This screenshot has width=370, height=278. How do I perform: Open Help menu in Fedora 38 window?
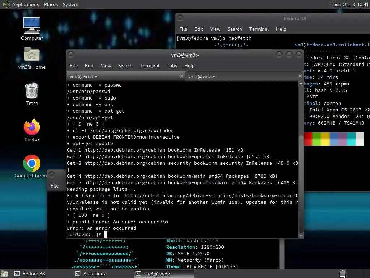pyautogui.click(x=281, y=29)
